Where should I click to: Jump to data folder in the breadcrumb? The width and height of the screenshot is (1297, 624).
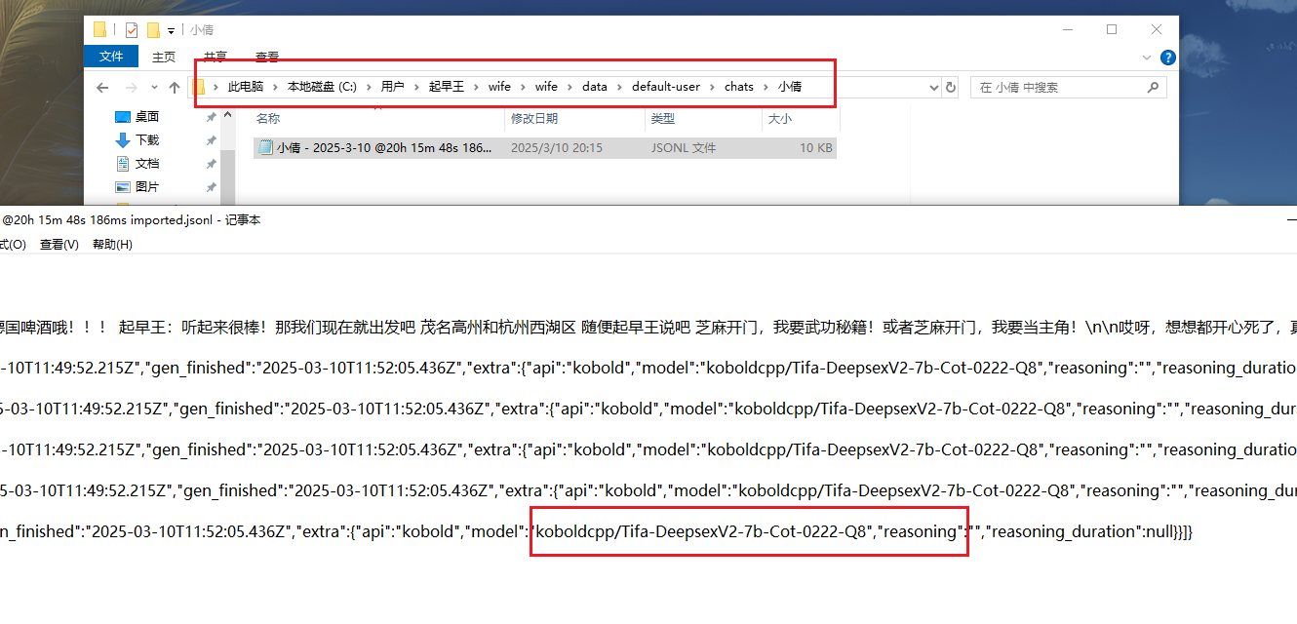point(595,87)
